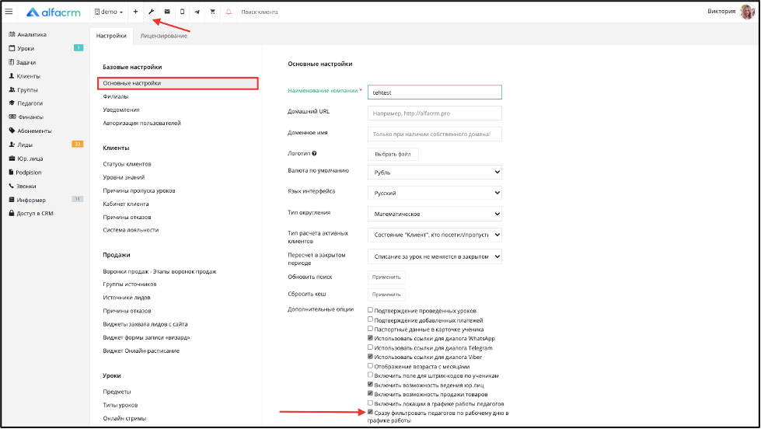Open Тип расчета активных клиентов dropdown
The width and height of the screenshot is (761, 429).
435,235
